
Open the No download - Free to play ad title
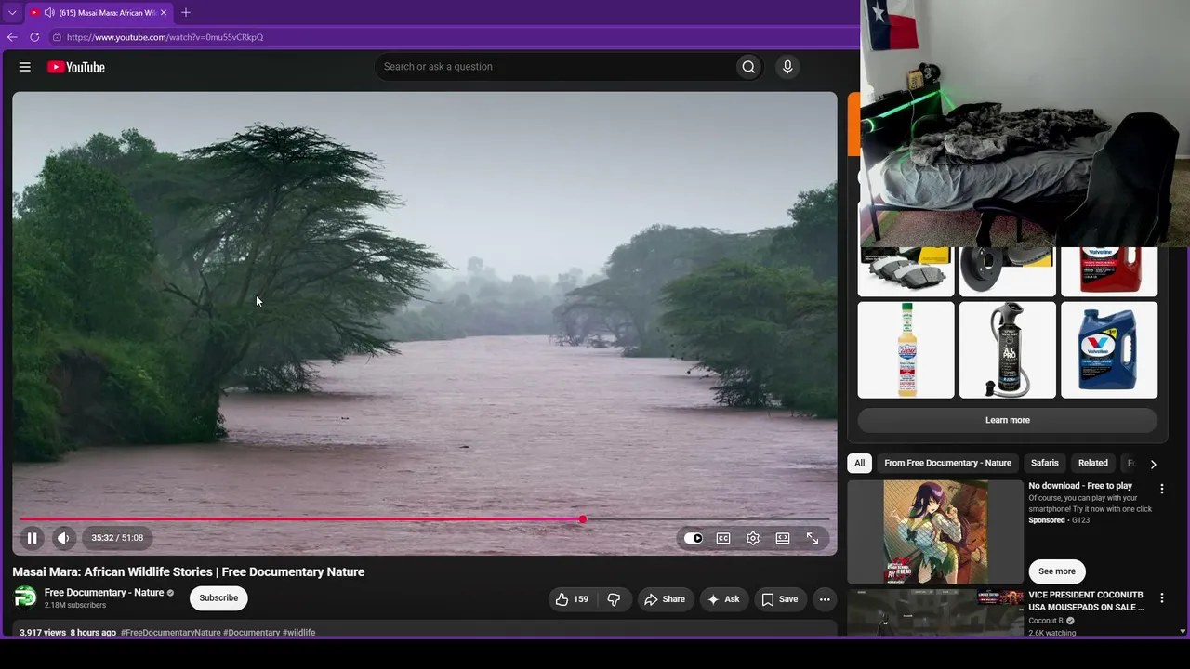pos(1080,486)
